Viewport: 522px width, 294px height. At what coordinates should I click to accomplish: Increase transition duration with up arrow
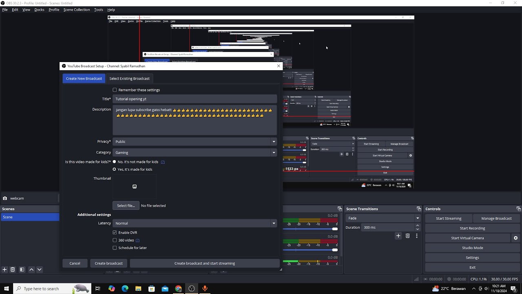click(x=417, y=225)
